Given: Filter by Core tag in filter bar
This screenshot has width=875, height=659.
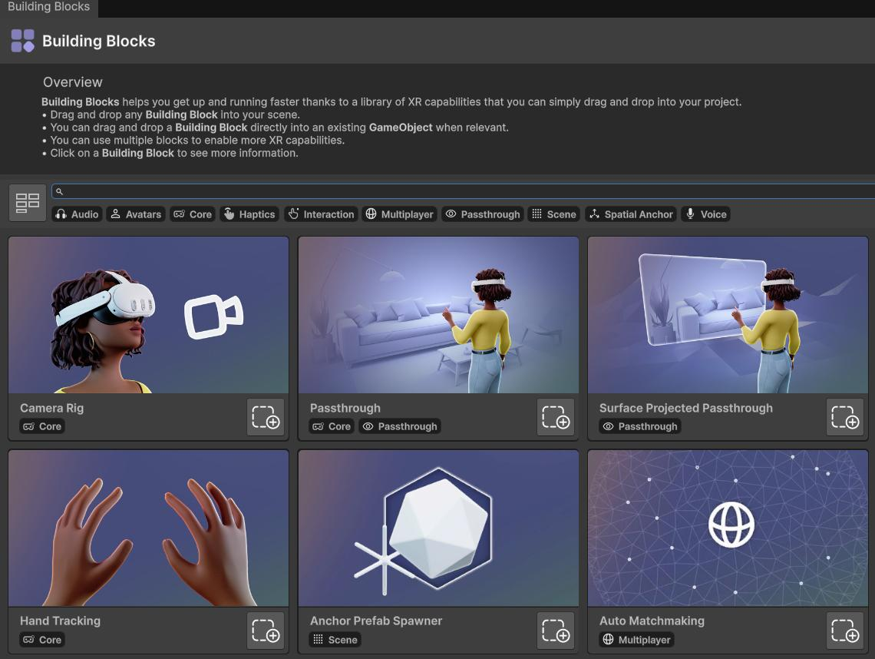Looking at the screenshot, I should click(x=193, y=214).
